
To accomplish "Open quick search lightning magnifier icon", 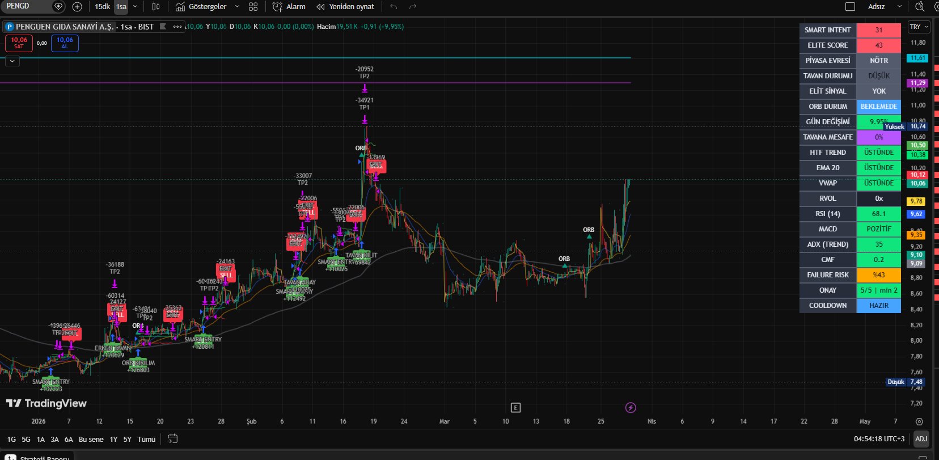I will [920, 7].
